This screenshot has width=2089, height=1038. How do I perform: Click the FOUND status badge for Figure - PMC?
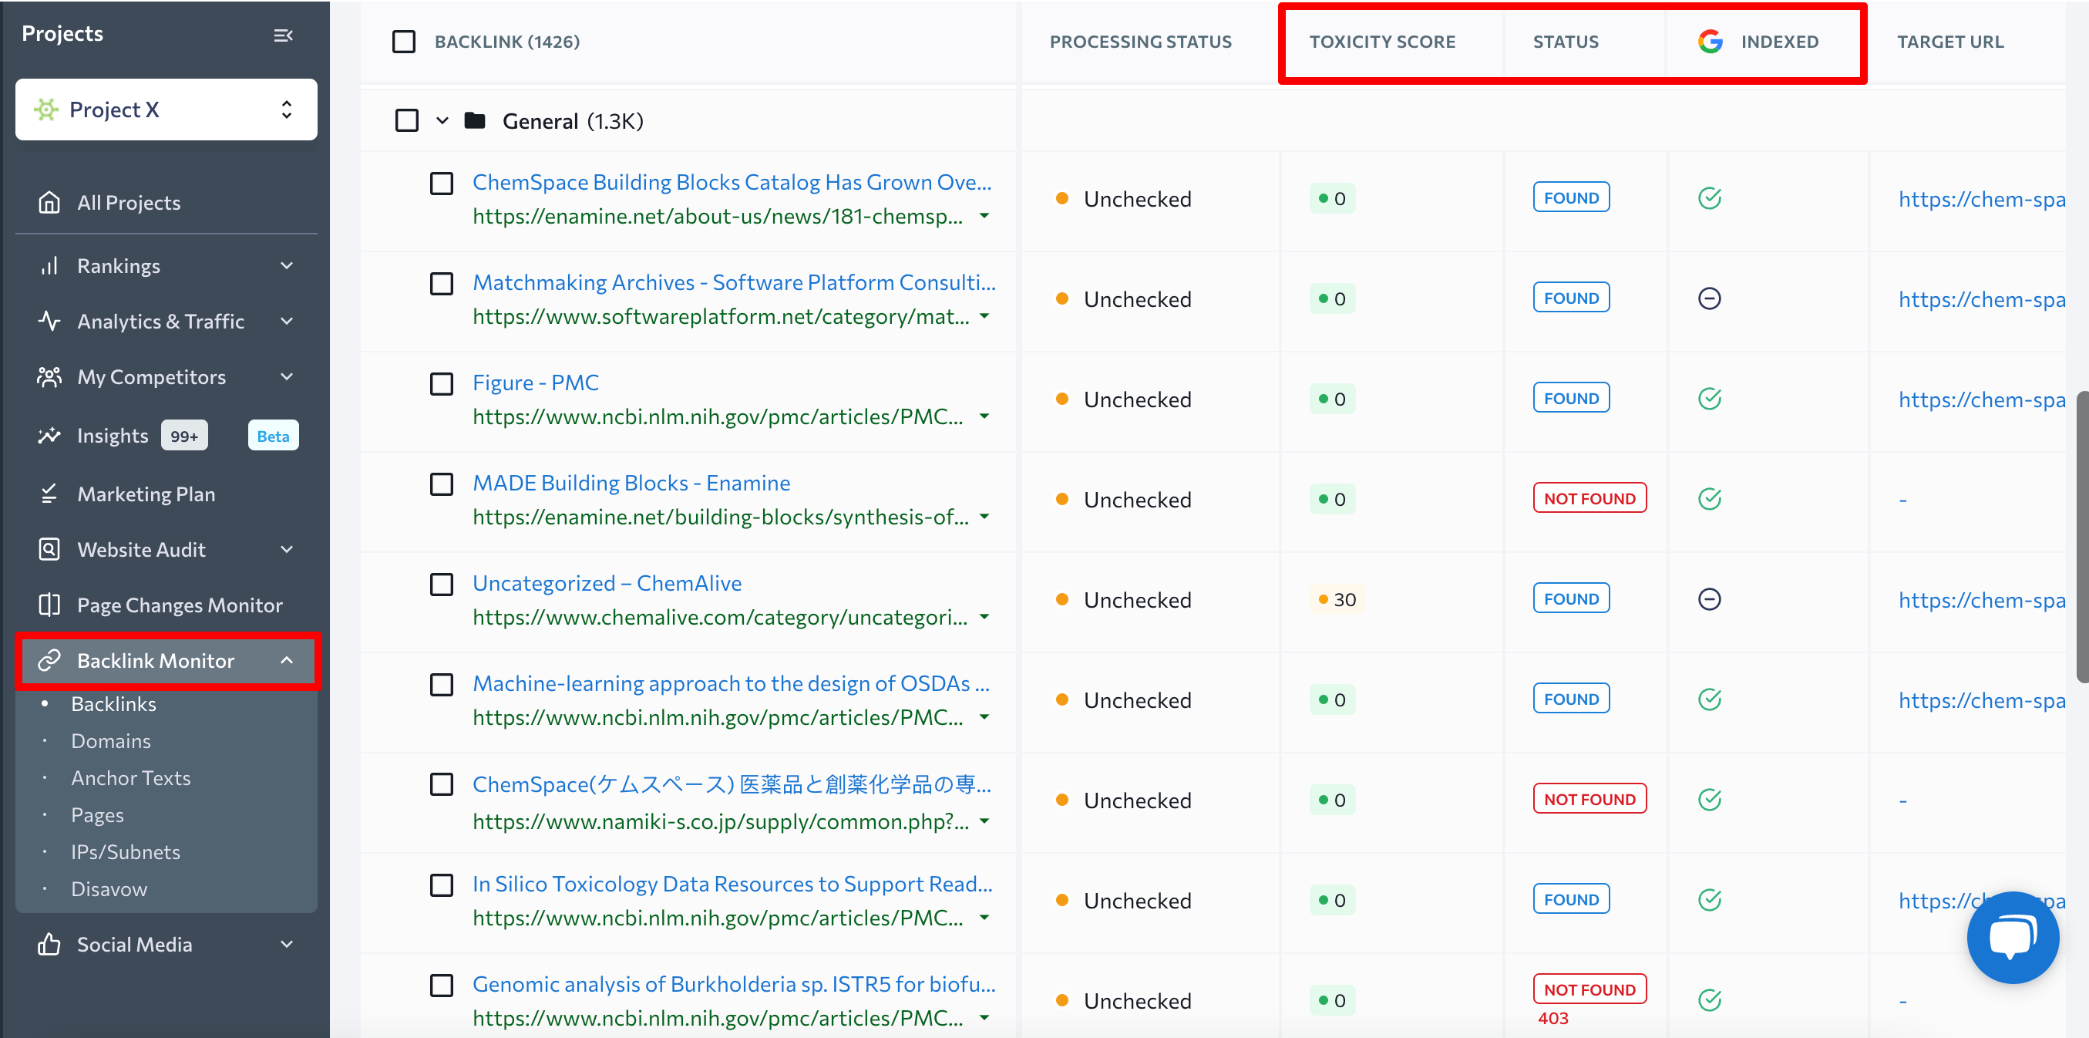coord(1570,397)
